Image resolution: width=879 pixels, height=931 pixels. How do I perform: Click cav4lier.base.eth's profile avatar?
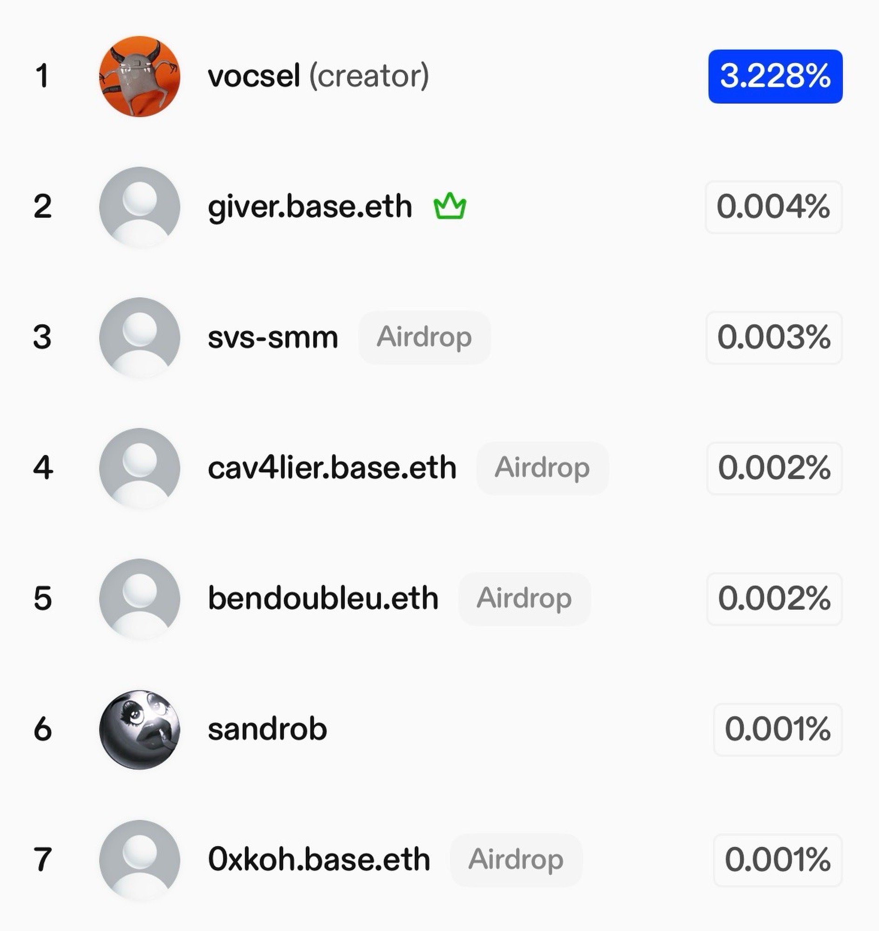(x=140, y=468)
